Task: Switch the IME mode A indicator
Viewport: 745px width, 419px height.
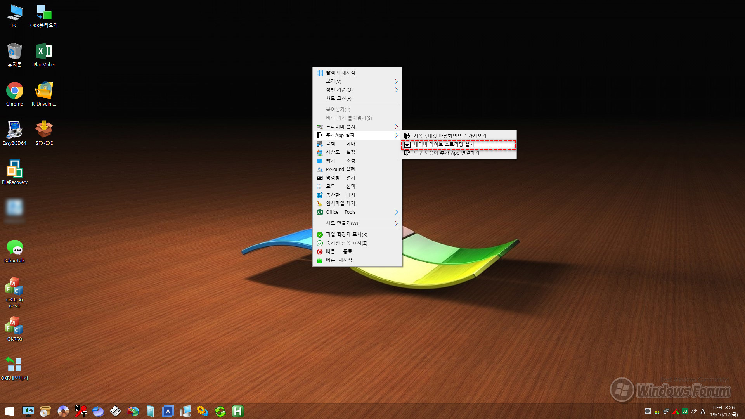Action: (703, 411)
